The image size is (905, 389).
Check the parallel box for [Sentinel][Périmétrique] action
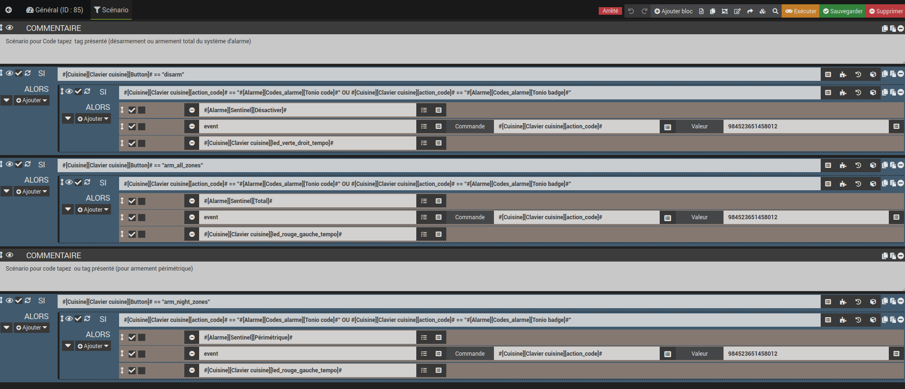click(x=142, y=338)
